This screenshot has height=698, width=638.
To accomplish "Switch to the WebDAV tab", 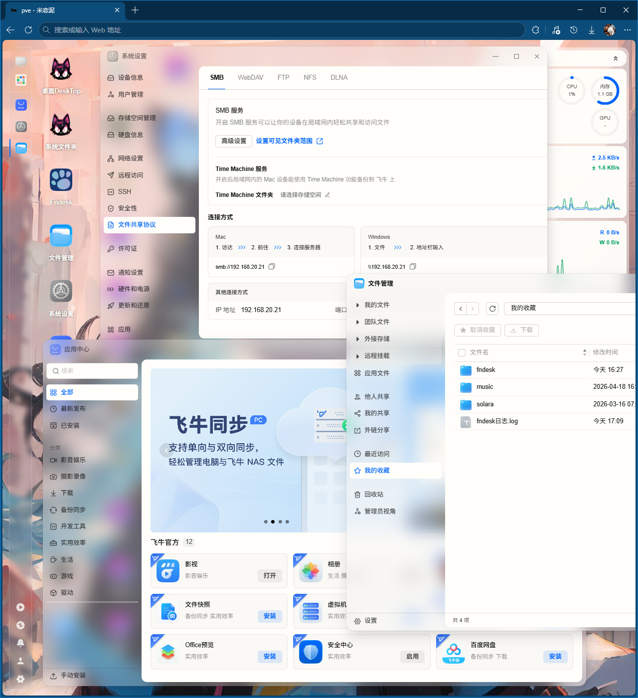I will pos(250,77).
